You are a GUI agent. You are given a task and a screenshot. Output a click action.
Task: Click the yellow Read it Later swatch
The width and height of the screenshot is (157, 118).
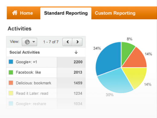[x=11, y=93]
